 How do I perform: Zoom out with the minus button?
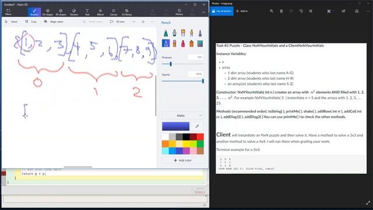[133, 22]
